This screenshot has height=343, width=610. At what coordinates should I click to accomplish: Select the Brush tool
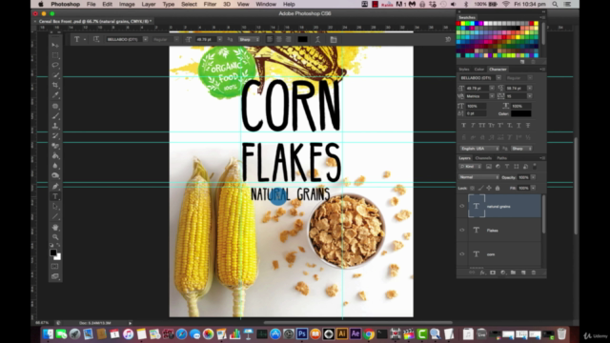pyautogui.click(x=55, y=116)
